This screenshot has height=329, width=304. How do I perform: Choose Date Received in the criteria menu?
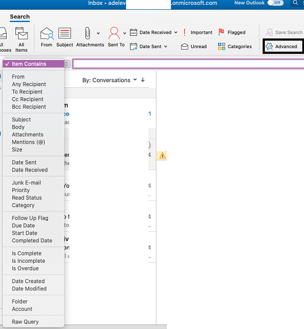click(x=34, y=170)
